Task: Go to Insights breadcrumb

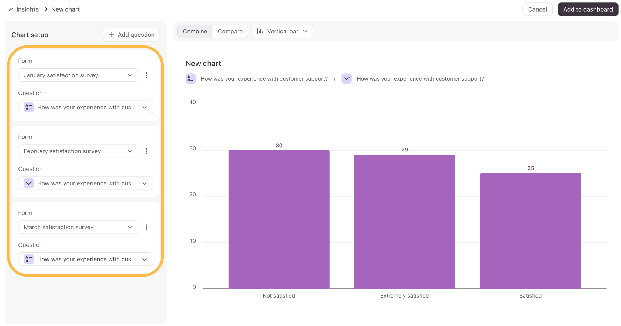Action: point(27,9)
